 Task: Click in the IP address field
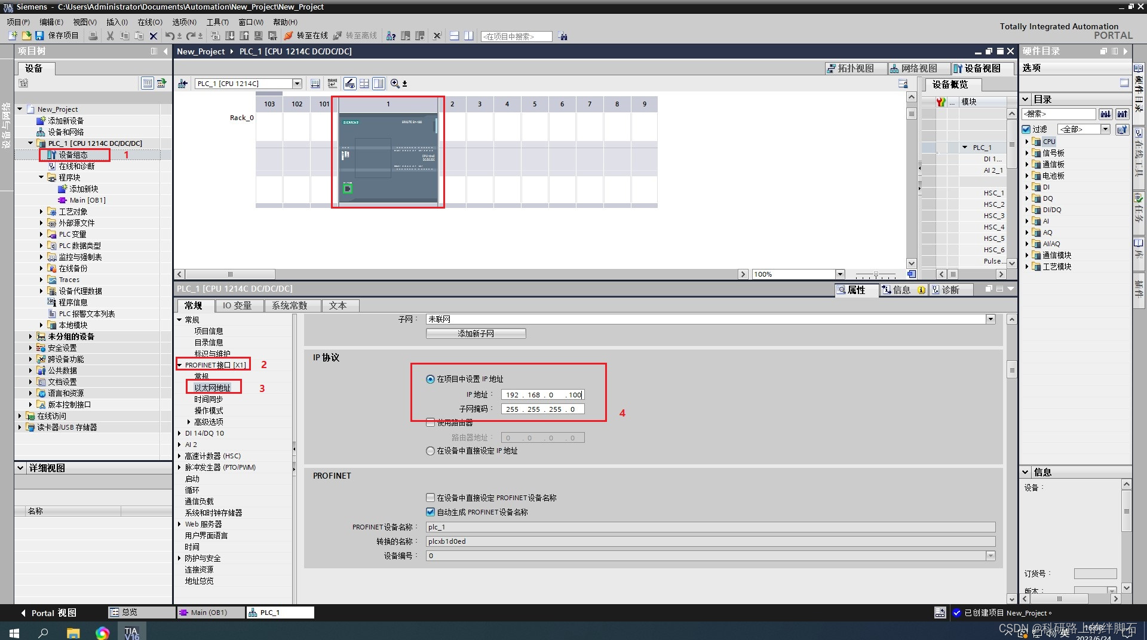542,394
